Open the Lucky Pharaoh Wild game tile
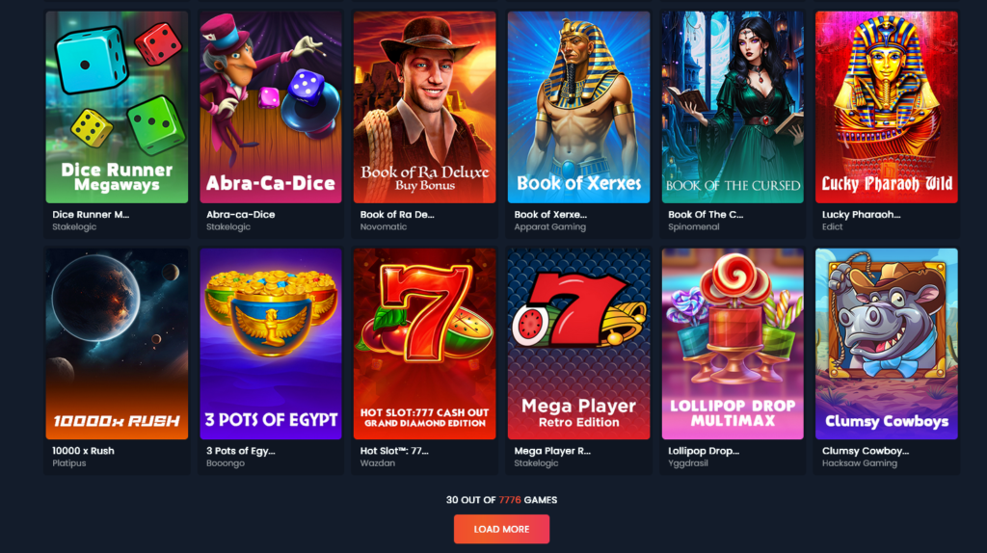Image resolution: width=987 pixels, height=553 pixels. [x=887, y=107]
